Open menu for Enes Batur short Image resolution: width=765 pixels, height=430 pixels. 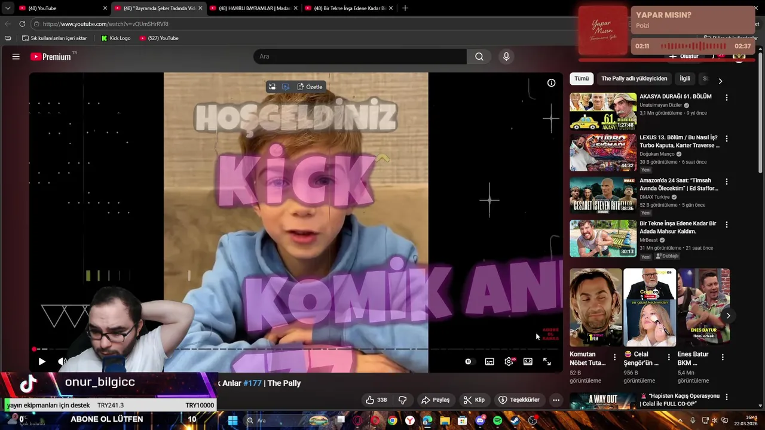click(x=723, y=357)
